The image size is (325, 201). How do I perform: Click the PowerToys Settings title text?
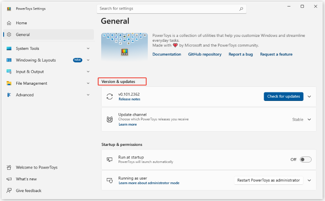point(31,9)
